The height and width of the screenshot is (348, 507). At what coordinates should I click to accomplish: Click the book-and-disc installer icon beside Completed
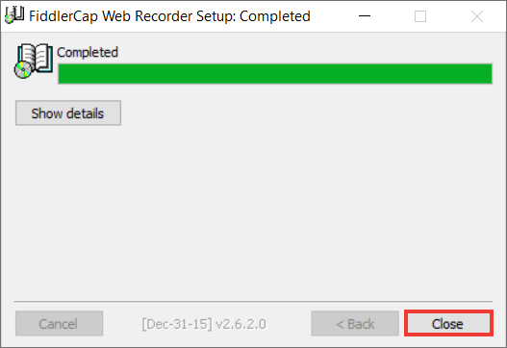coord(34,62)
